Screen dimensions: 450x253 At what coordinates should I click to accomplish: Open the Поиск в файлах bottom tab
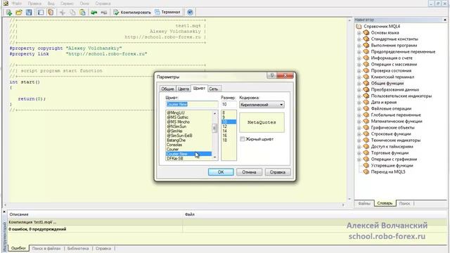click(46, 248)
